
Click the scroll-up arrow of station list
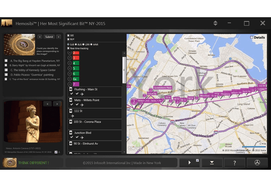124,53
